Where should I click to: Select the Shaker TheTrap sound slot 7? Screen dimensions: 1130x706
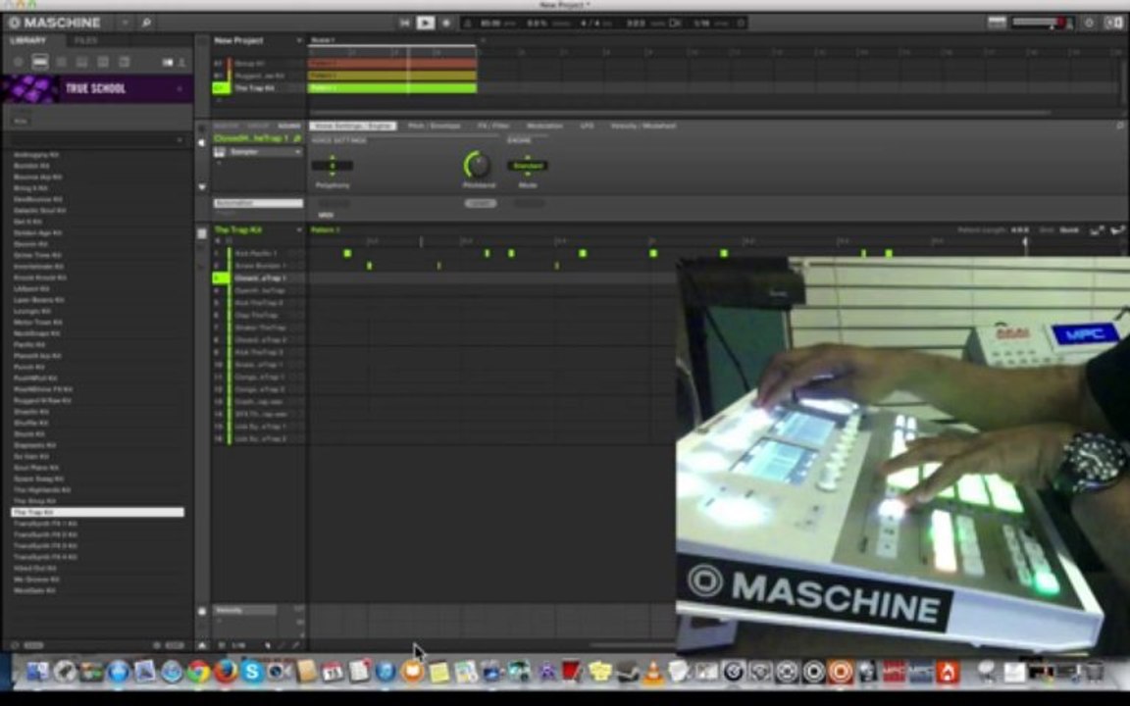(258, 328)
